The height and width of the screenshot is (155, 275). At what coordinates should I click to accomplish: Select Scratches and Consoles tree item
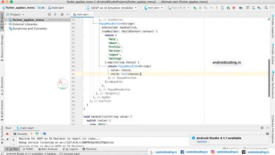27,28
